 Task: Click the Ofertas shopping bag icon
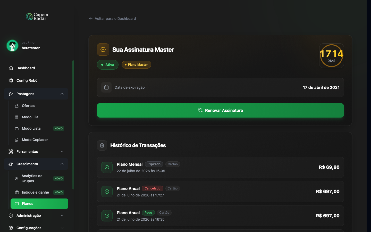pos(17,106)
